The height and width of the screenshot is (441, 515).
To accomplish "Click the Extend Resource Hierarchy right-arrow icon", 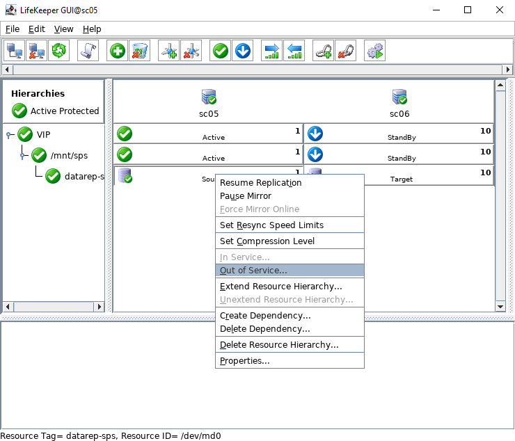I will pyautogui.click(x=271, y=51).
